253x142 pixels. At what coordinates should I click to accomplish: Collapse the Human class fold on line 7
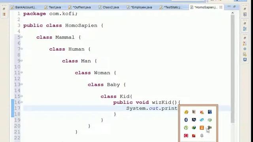click(x=22, y=49)
